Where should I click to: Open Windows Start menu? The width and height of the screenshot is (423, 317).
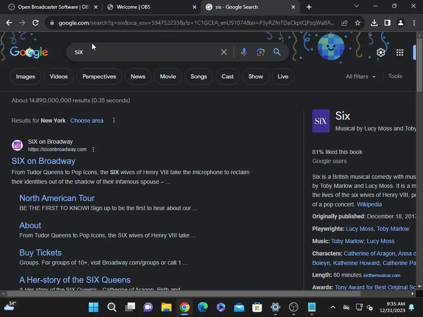(93, 307)
